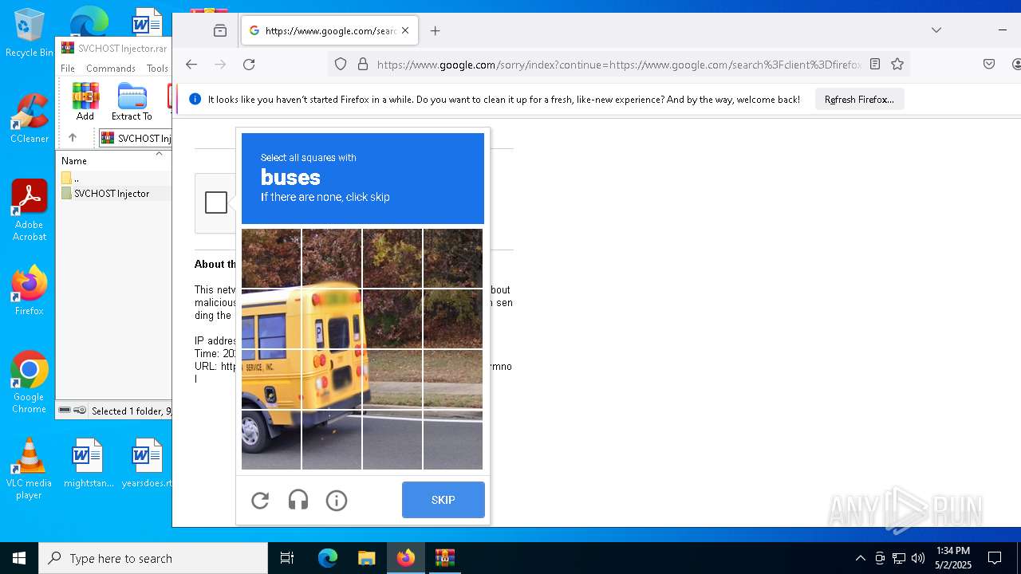Open WinRAR Commands menu
This screenshot has height=574, width=1021.
(111, 69)
